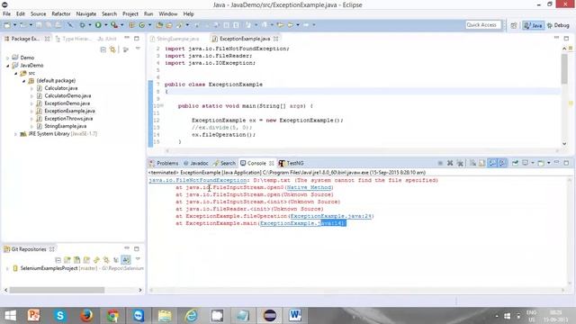Open the Run button dropdown arrow

[x=106, y=25]
